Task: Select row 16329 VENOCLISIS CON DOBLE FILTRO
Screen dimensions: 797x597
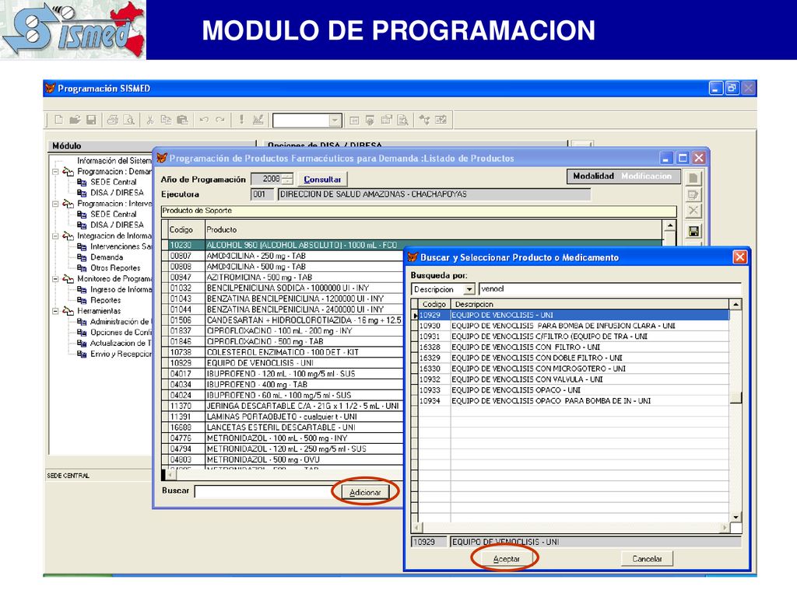Action: click(x=574, y=358)
